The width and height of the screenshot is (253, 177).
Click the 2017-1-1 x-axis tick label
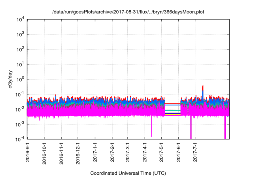click(95, 152)
